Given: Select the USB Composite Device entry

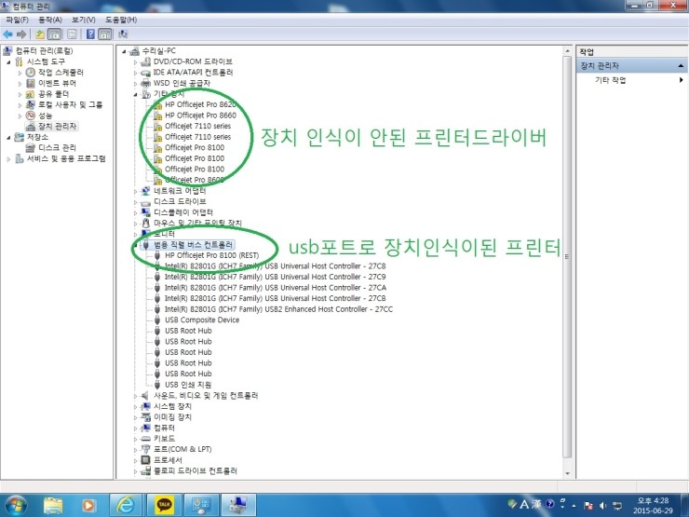Looking at the screenshot, I should point(201,320).
